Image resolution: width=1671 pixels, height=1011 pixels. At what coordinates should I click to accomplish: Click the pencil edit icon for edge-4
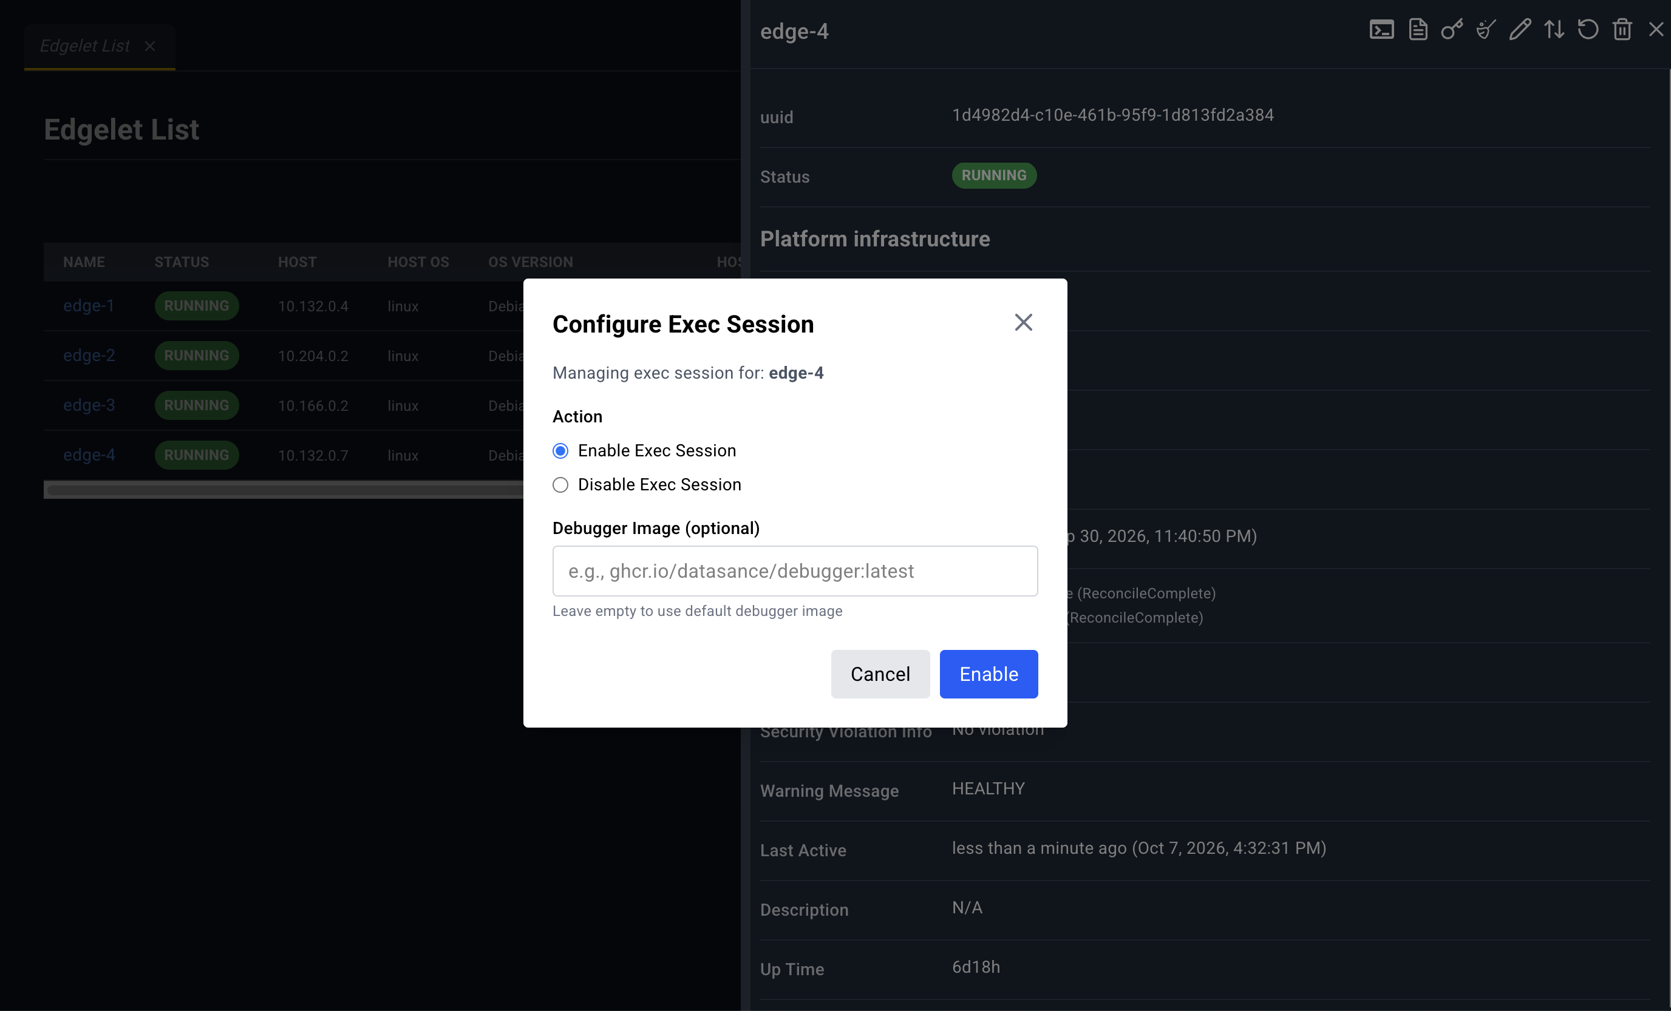[x=1520, y=30]
